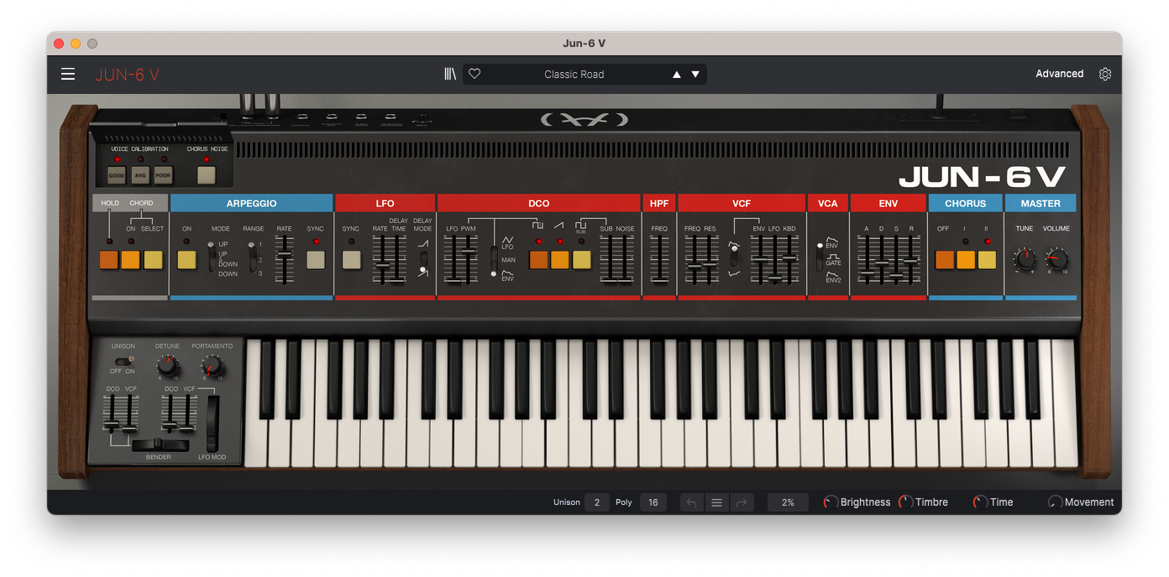Open the preset library browser icon
The height and width of the screenshot is (577, 1169).
point(450,74)
